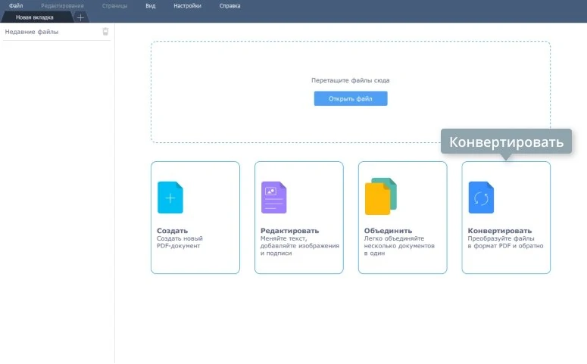Open the Файл menu

[16, 5]
